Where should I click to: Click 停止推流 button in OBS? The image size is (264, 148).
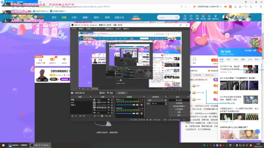[x=179, y=100]
